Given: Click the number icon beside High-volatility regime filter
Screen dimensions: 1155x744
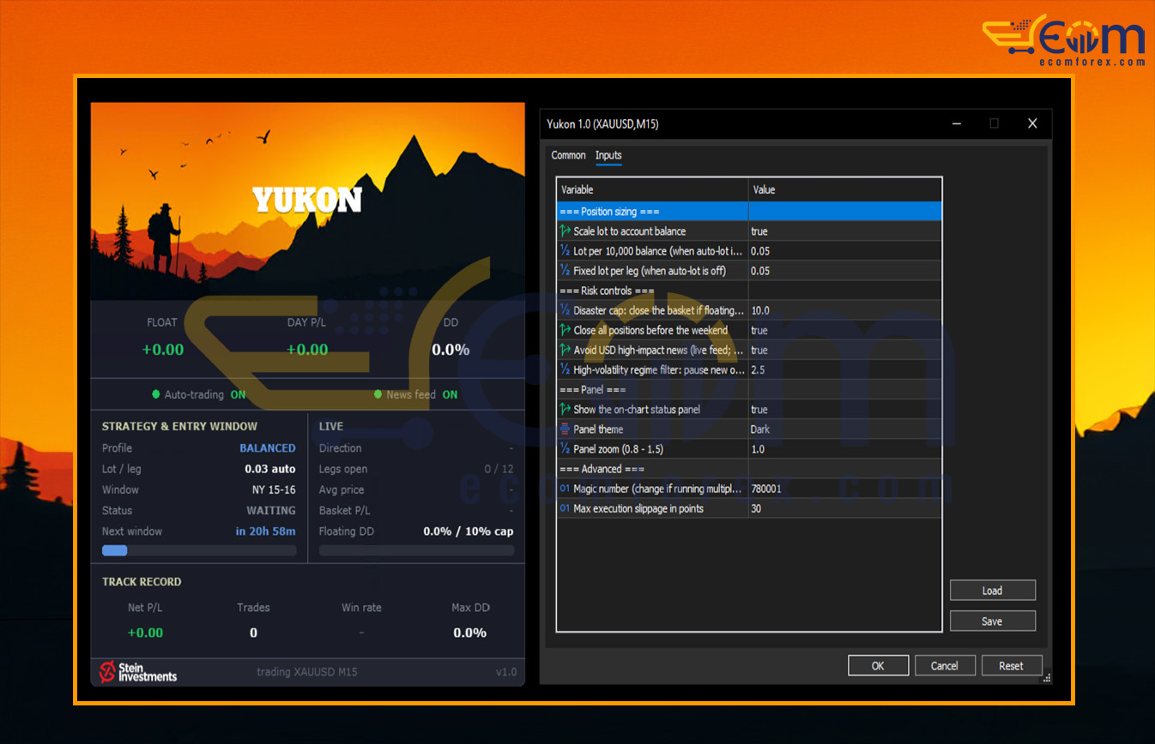Looking at the screenshot, I should click(565, 370).
